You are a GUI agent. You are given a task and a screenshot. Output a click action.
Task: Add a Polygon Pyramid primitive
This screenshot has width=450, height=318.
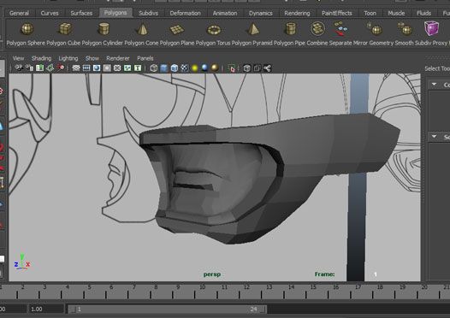click(253, 29)
